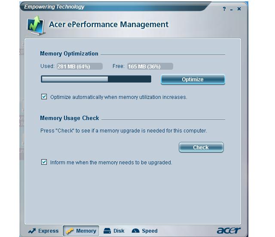Run the memory usage Check
This screenshot has height=237, width=275.
tap(201, 147)
